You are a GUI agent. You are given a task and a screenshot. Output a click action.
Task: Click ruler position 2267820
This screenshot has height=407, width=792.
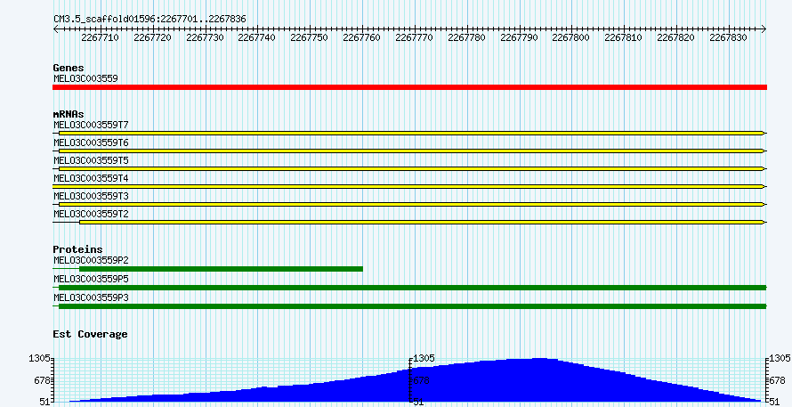(676, 37)
